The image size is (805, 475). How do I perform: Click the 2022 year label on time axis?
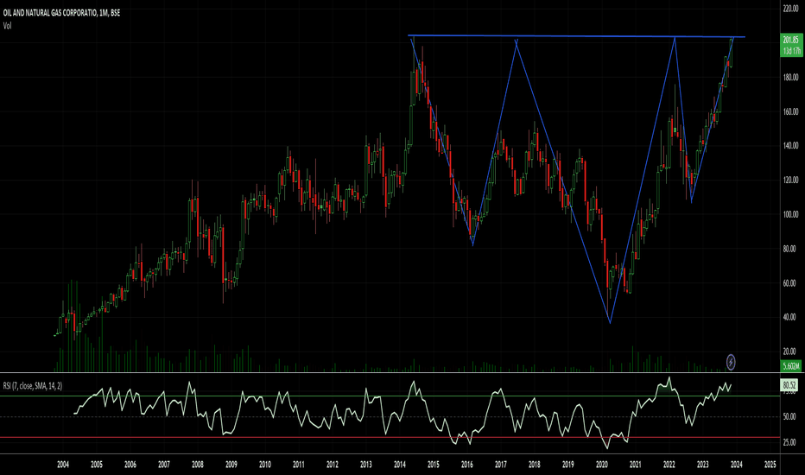point(669,465)
